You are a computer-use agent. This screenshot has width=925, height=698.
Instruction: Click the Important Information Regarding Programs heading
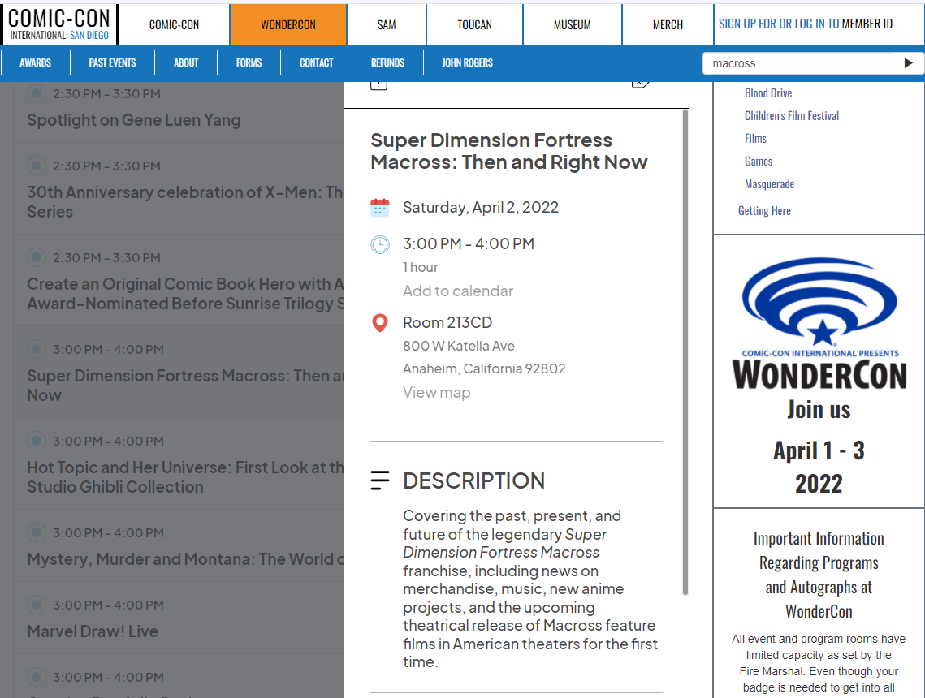pos(819,575)
